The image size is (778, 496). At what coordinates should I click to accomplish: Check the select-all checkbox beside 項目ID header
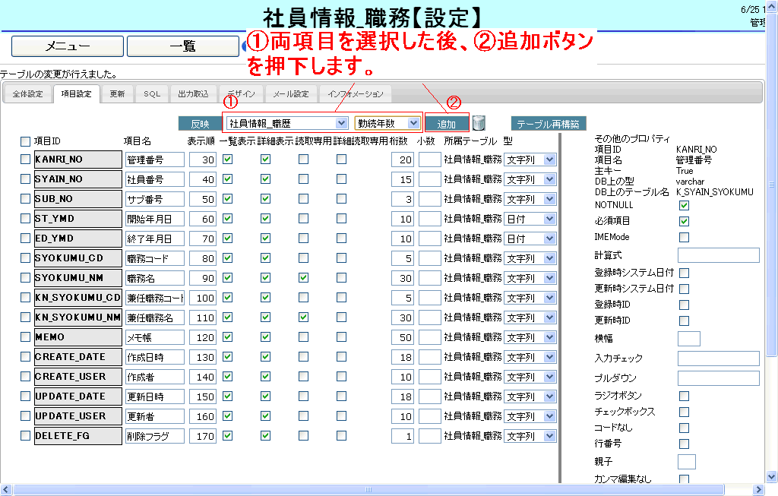pos(25,141)
